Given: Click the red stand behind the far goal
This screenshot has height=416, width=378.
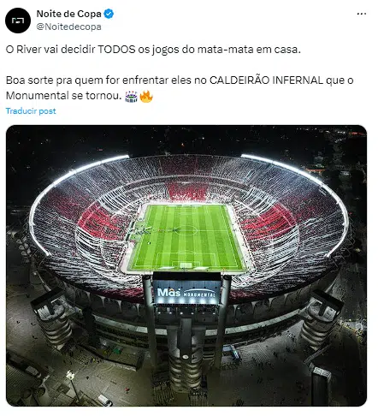Looking at the screenshot, I should point(186,192).
